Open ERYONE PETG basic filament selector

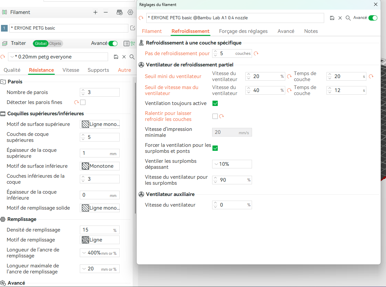click(x=69, y=28)
